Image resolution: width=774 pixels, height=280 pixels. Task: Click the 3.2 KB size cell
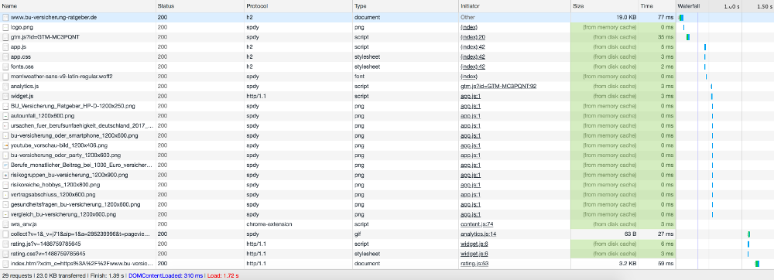[628, 264]
